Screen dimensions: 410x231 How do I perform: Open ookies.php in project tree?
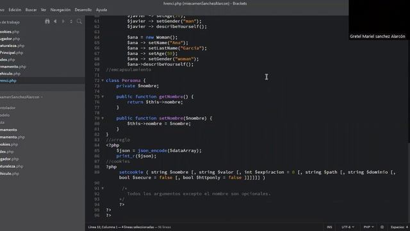9,144
